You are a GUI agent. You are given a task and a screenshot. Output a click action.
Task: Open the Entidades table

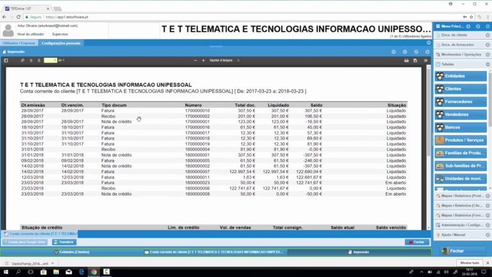click(x=461, y=76)
